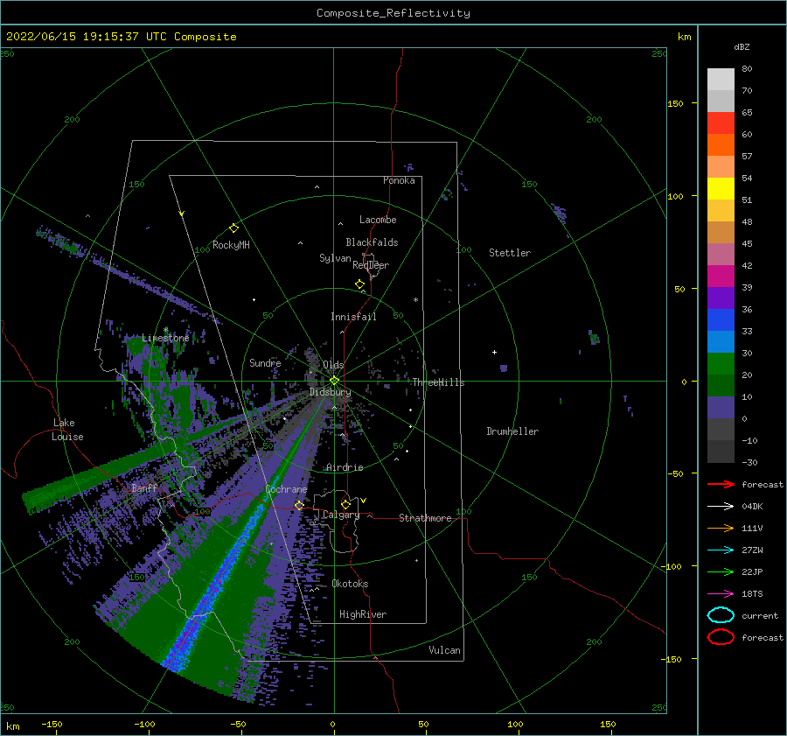787x736 pixels.
Task: Click the Airdrie town label
Action: pos(345,467)
